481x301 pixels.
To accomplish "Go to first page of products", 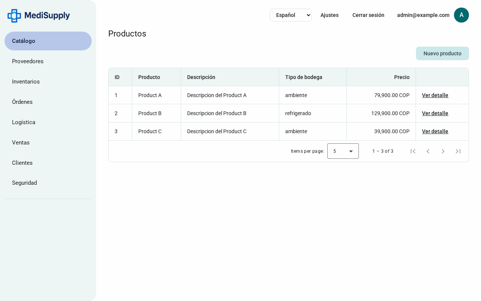I will pyautogui.click(x=413, y=151).
